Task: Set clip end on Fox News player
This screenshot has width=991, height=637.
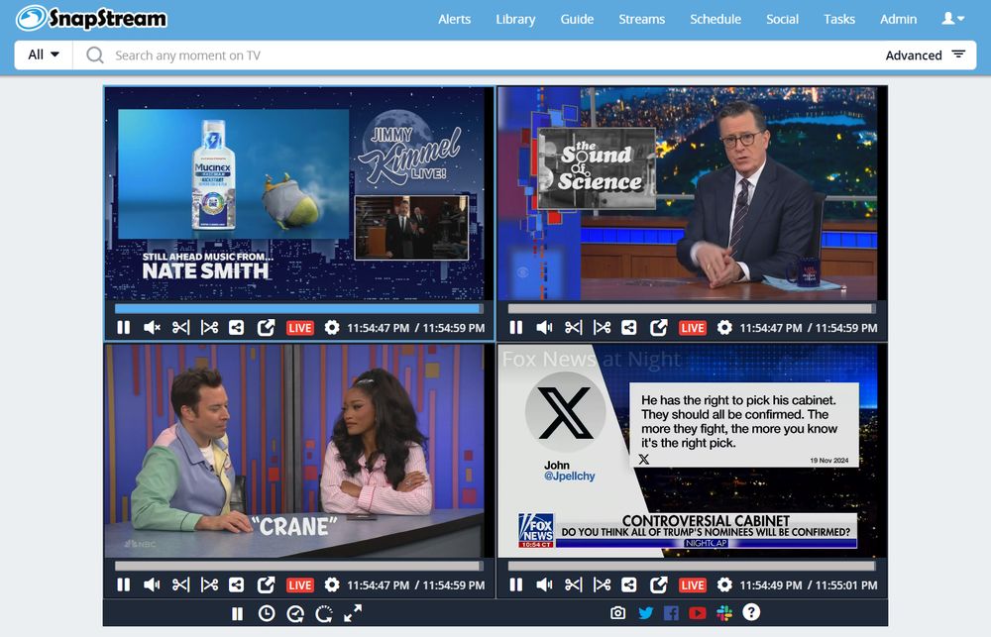Action: (x=602, y=584)
